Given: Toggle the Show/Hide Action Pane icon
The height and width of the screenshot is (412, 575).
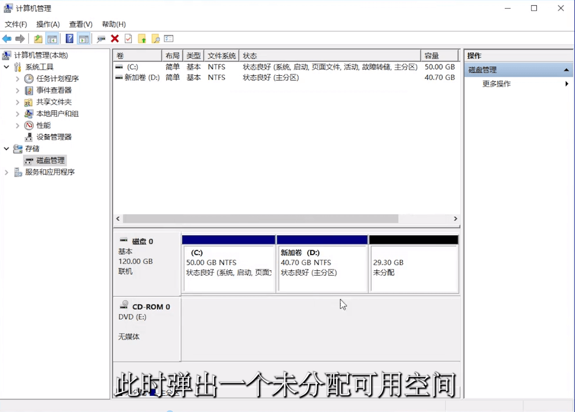Looking at the screenshot, I should tap(83, 39).
